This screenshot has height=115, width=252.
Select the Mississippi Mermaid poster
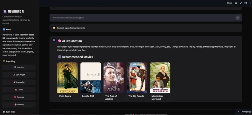pos(160,78)
